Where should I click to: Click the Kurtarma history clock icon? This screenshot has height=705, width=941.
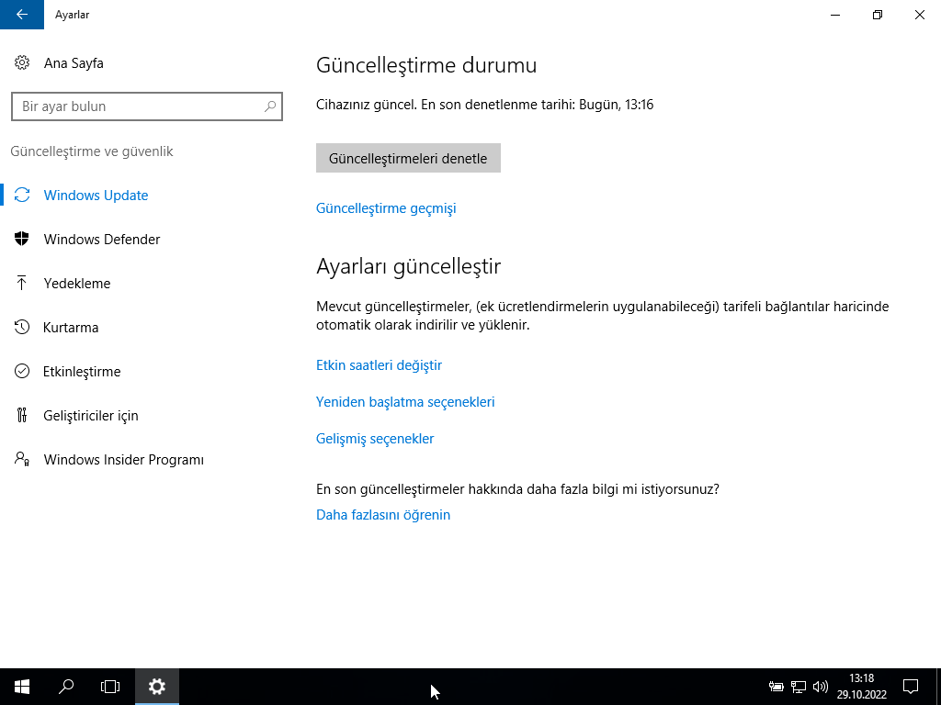click(22, 327)
